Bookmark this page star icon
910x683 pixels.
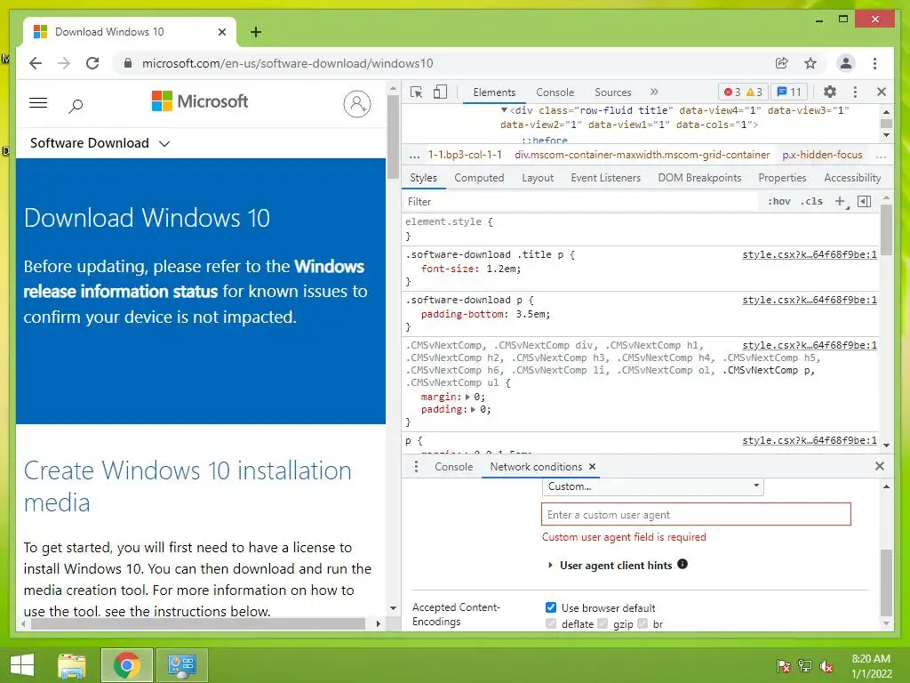[x=810, y=63]
